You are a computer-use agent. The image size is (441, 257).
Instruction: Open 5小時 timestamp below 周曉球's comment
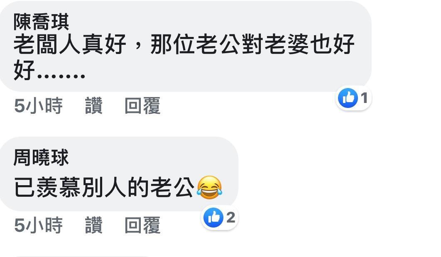38,225
